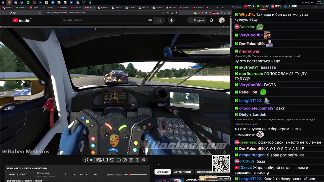324x182 pixels.
Task: Open the zoom magnifier in address bar
Action: pyautogui.click(x=168, y=13)
